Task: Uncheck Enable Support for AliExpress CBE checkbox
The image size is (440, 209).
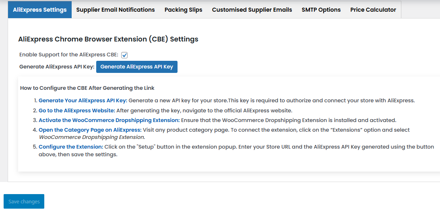Action: click(x=124, y=55)
